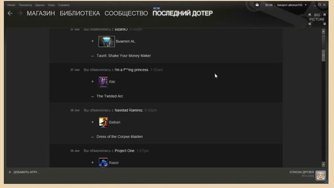Screen dimensions: 334x188
Task: Click the Riki item name
Action: [x=112, y=82]
